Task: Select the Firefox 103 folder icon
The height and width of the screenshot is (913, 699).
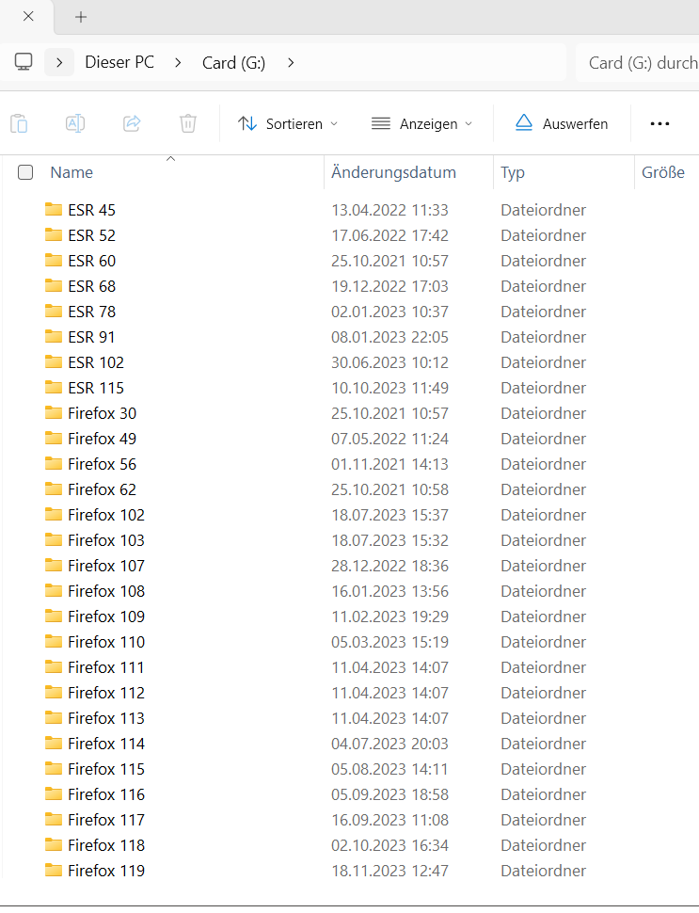Action: click(x=54, y=539)
